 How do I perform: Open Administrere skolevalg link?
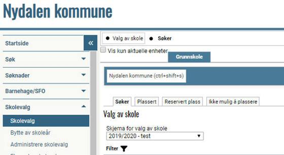[x=39, y=144]
